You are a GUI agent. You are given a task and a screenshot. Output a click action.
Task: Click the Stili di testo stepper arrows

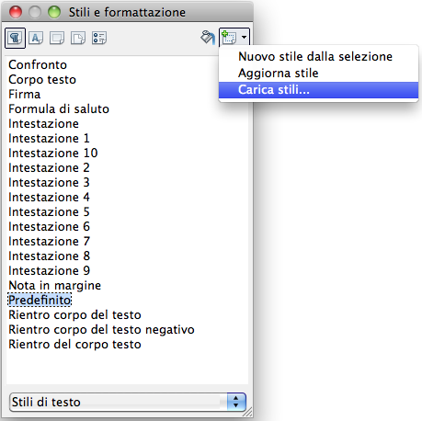point(236,402)
